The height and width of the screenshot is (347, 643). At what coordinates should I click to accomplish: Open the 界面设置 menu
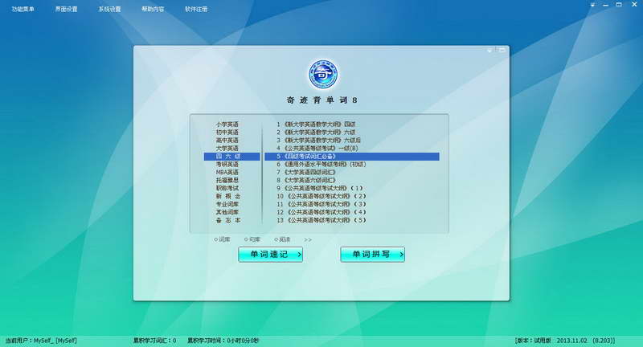pyautogui.click(x=66, y=9)
